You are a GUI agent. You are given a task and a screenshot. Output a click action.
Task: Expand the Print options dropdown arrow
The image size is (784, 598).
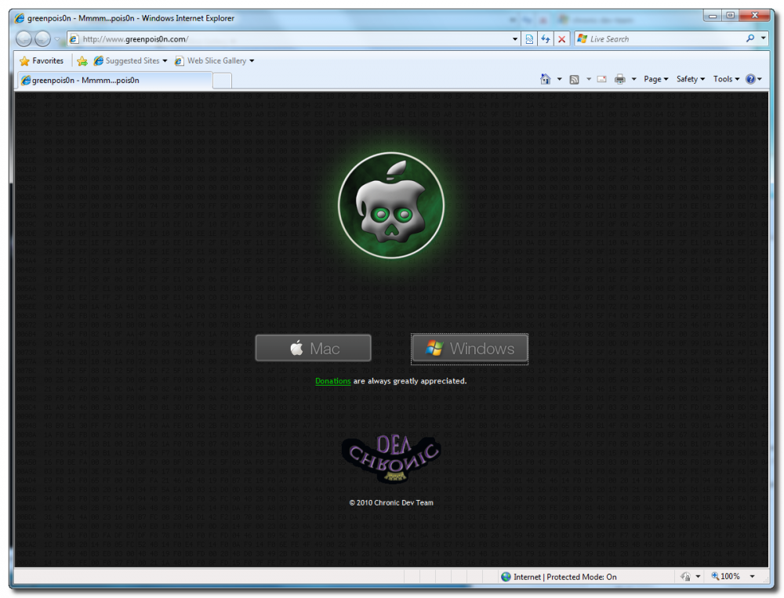(x=634, y=79)
